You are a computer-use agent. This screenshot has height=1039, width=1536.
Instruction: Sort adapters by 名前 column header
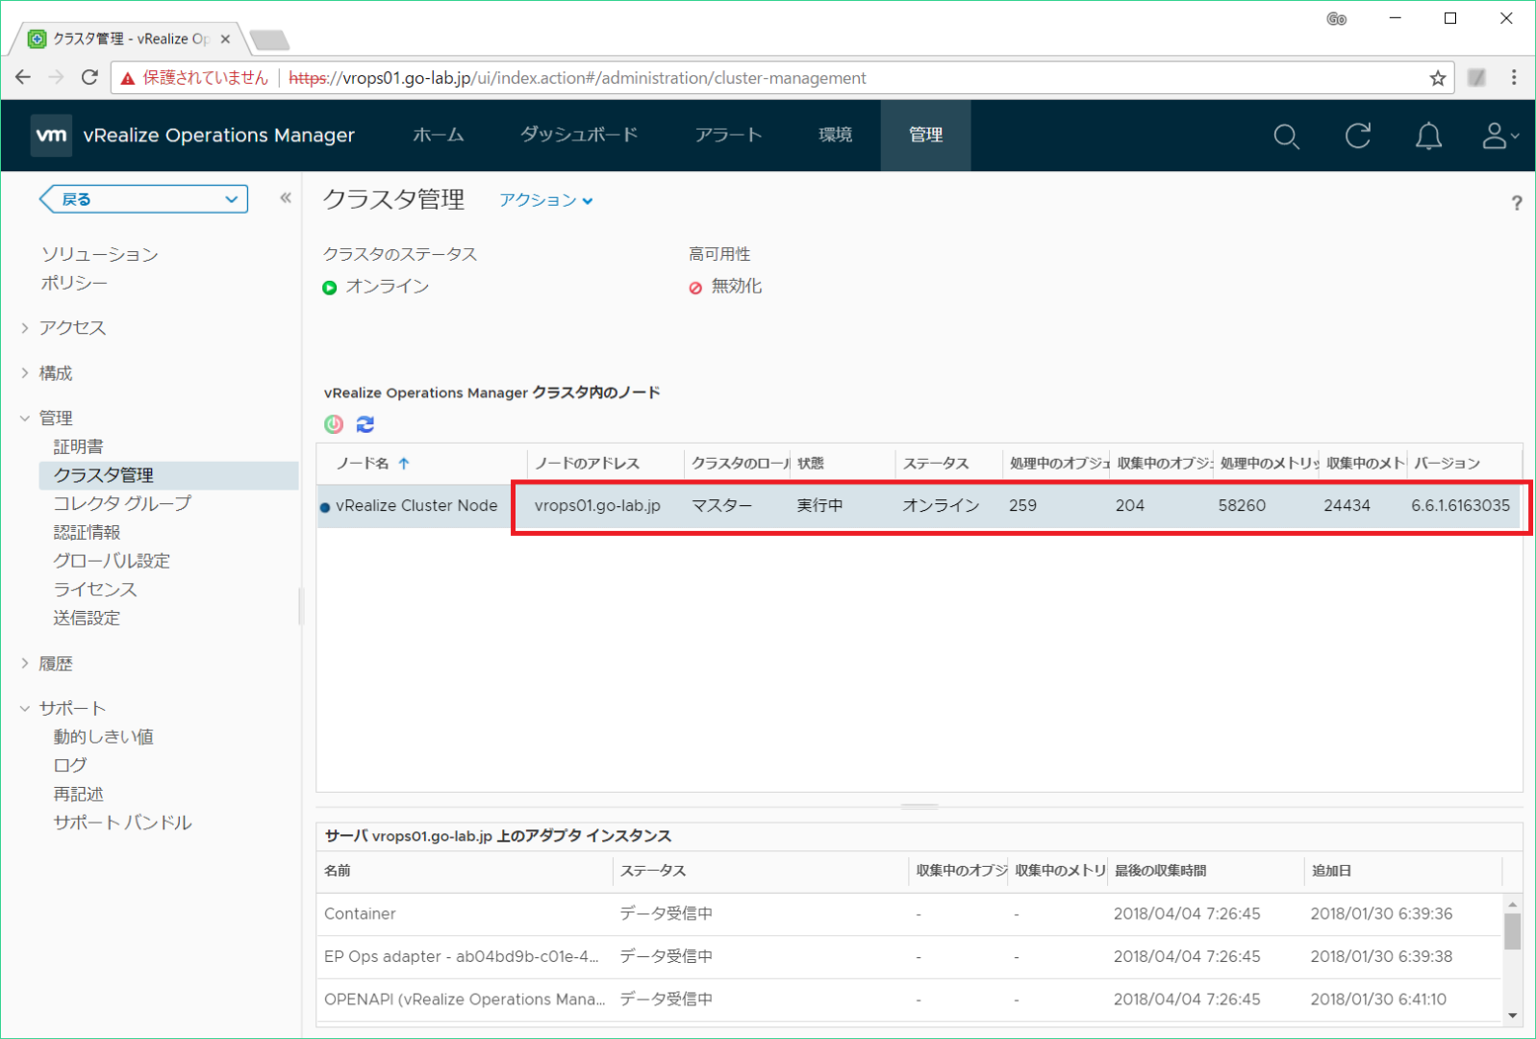click(338, 871)
